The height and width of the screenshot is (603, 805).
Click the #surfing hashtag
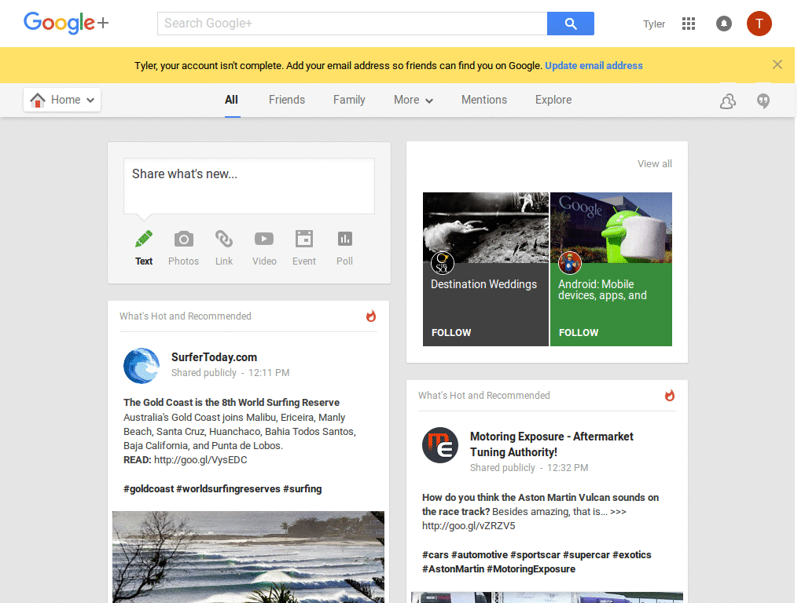(303, 488)
